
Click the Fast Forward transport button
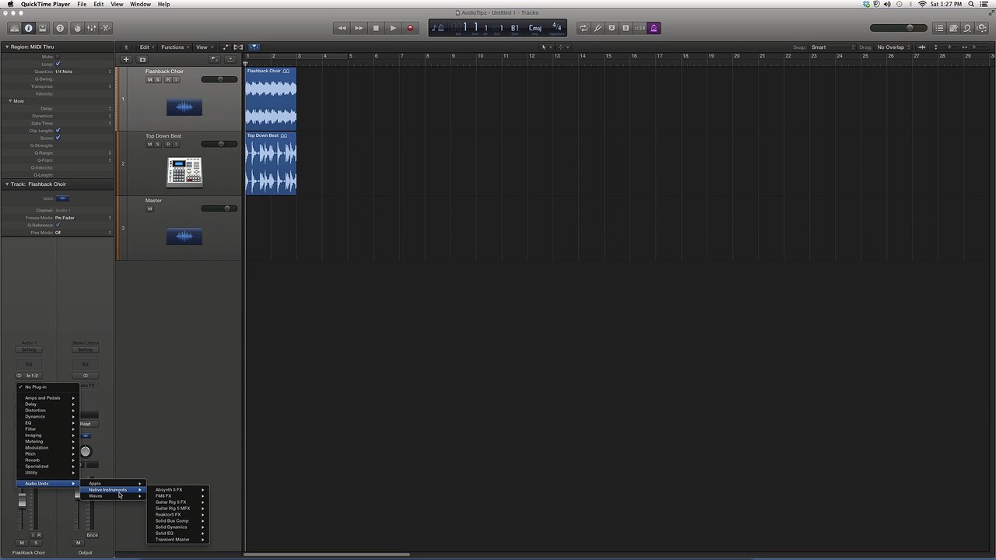(359, 28)
